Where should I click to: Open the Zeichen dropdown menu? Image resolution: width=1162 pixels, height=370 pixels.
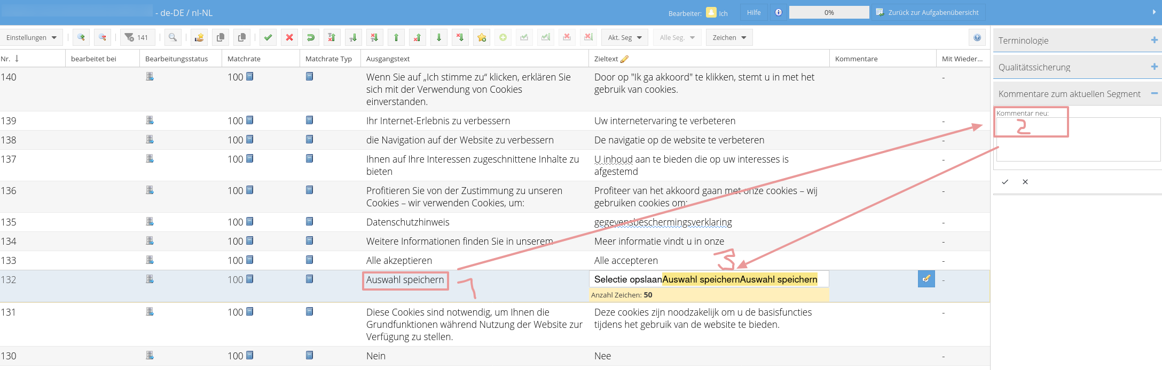729,37
